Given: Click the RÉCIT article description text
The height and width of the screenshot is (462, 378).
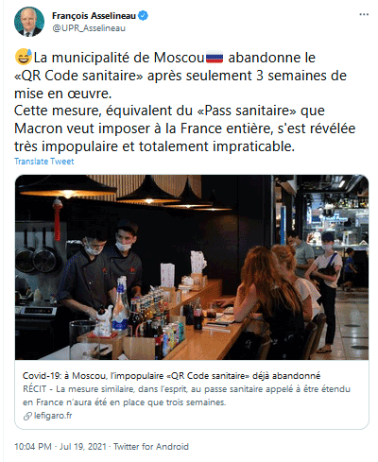Looking at the screenshot, I should (x=186, y=396).
